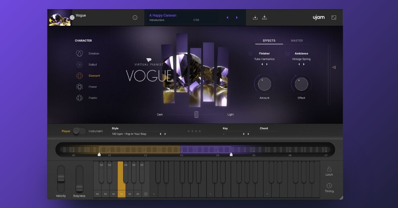Viewport: 398px width, 208px height.
Task: Open the Timing clock icon
Action: click(x=329, y=186)
